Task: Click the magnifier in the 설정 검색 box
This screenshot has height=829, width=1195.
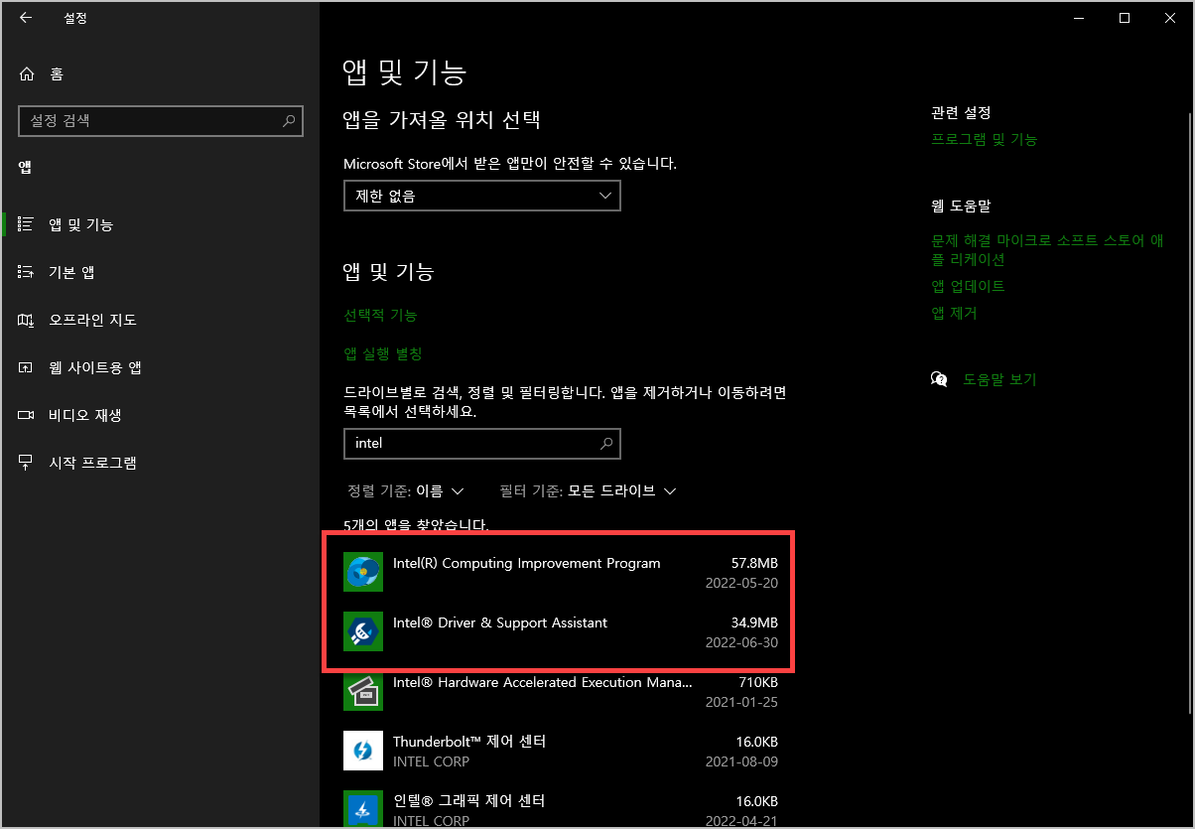Action: pyautogui.click(x=289, y=121)
